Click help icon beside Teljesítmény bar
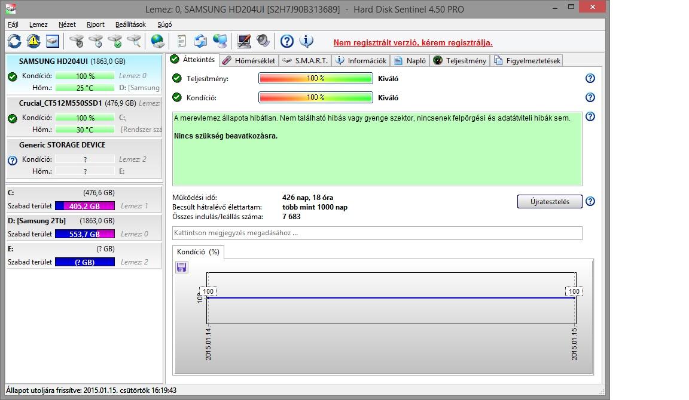 coord(590,78)
